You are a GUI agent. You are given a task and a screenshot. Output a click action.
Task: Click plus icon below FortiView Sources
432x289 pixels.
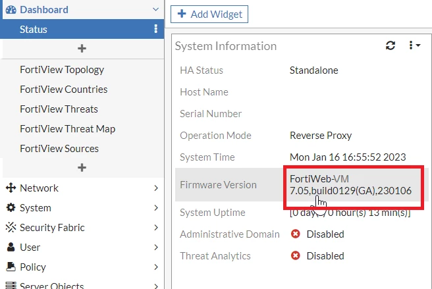pos(82,167)
